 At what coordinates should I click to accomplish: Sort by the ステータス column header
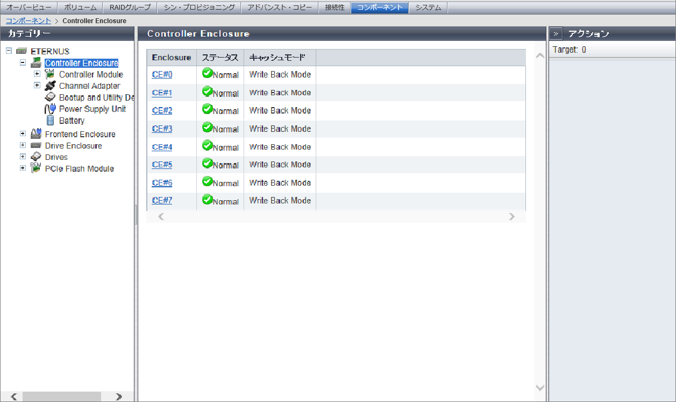220,58
